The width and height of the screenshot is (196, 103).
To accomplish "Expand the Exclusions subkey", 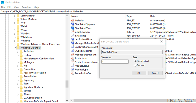I will click(x=18, y=51).
